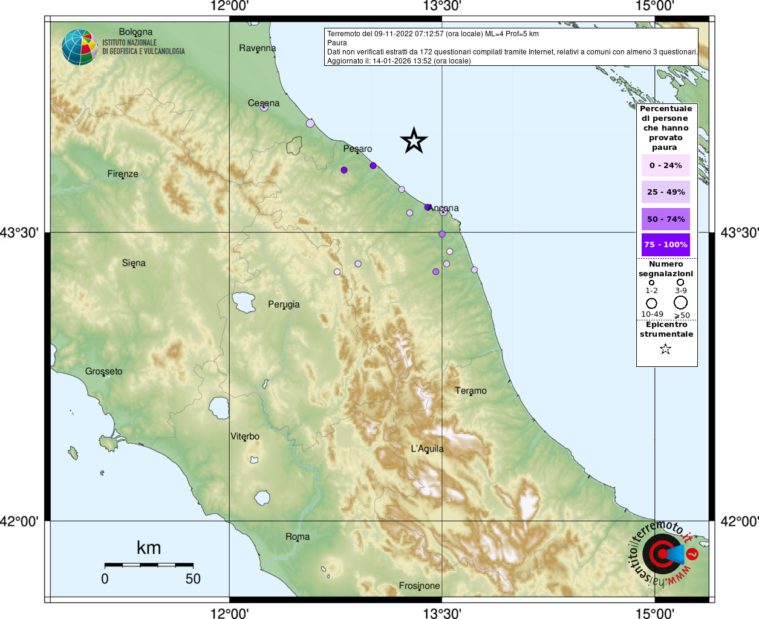
Task: Select the ≥50 reports circle in legend
Action: coord(681,302)
